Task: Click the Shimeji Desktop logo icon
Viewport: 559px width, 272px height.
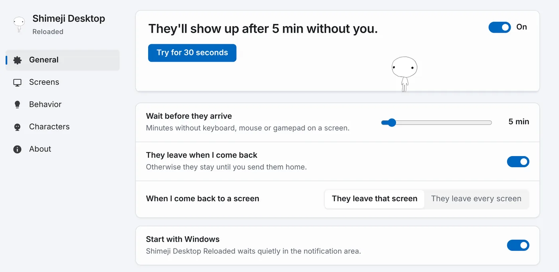Action: coord(19,24)
